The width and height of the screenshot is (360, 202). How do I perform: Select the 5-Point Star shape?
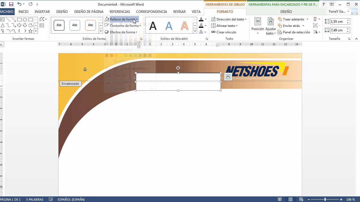click(31, 31)
